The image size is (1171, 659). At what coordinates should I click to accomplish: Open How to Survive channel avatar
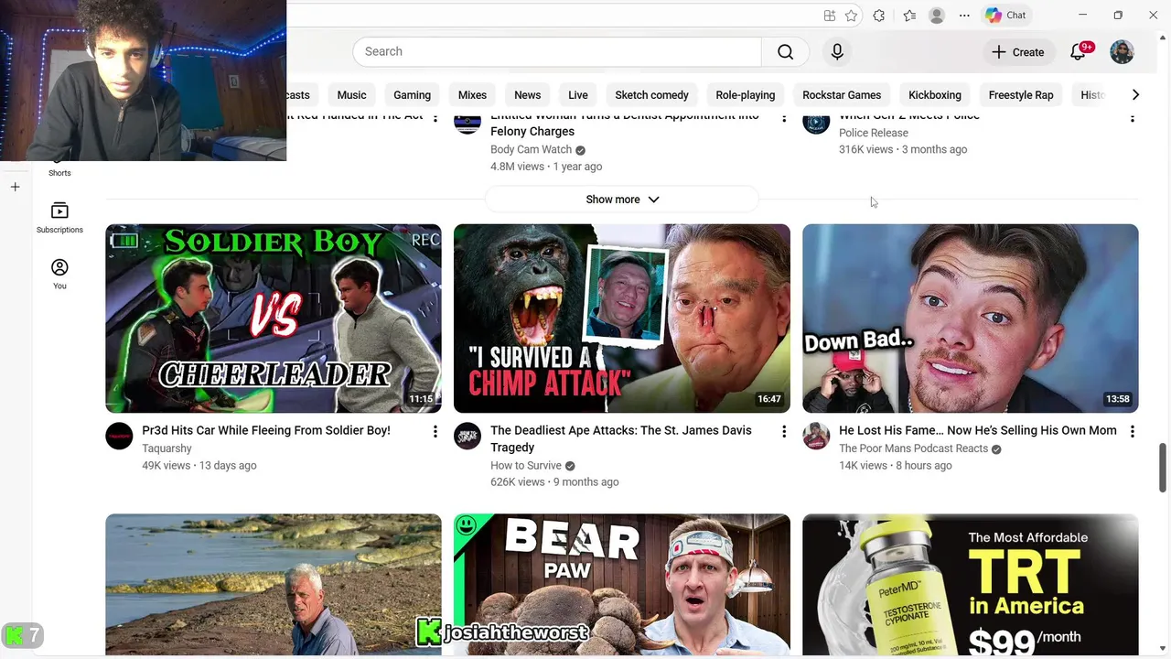(467, 436)
